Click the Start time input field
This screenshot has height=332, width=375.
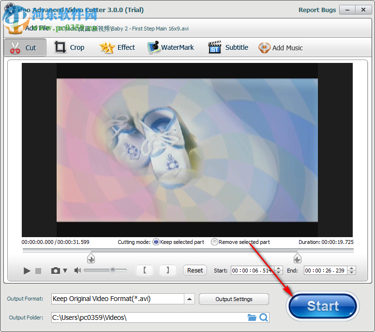253,271
